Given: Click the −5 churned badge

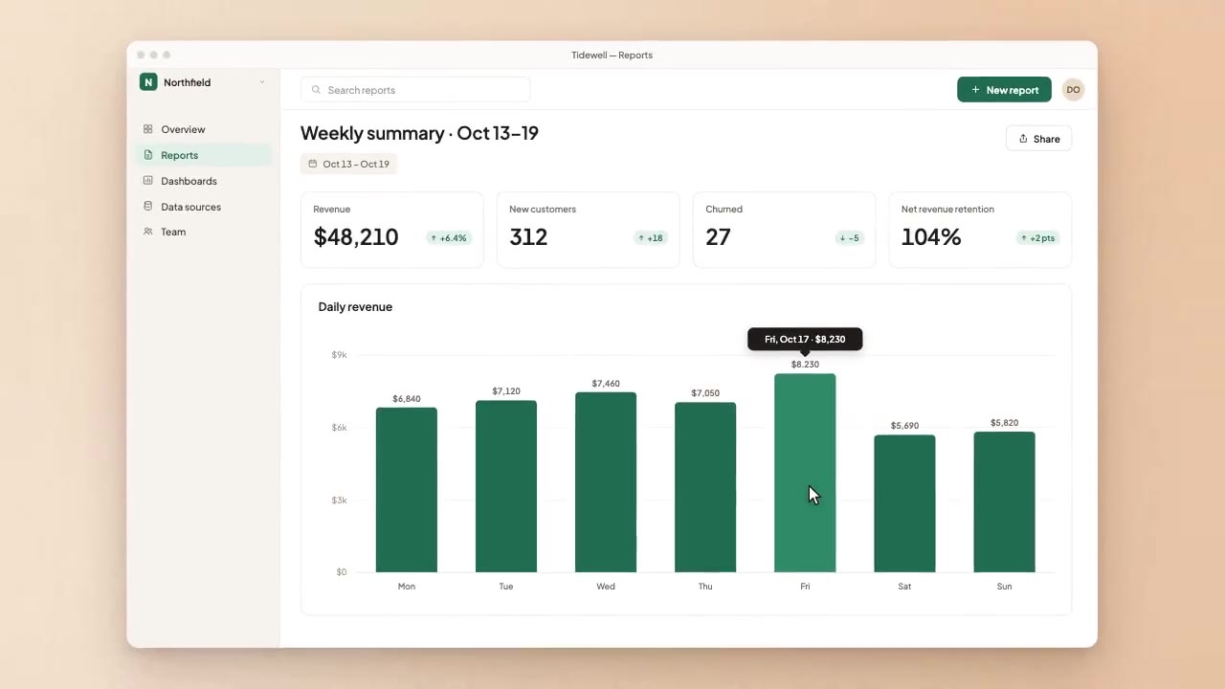Looking at the screenshot, I should tap(849, 238).
